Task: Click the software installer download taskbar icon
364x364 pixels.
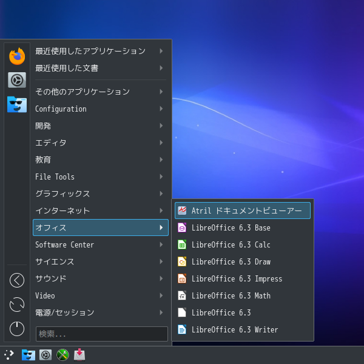Action: coord(79,354)
